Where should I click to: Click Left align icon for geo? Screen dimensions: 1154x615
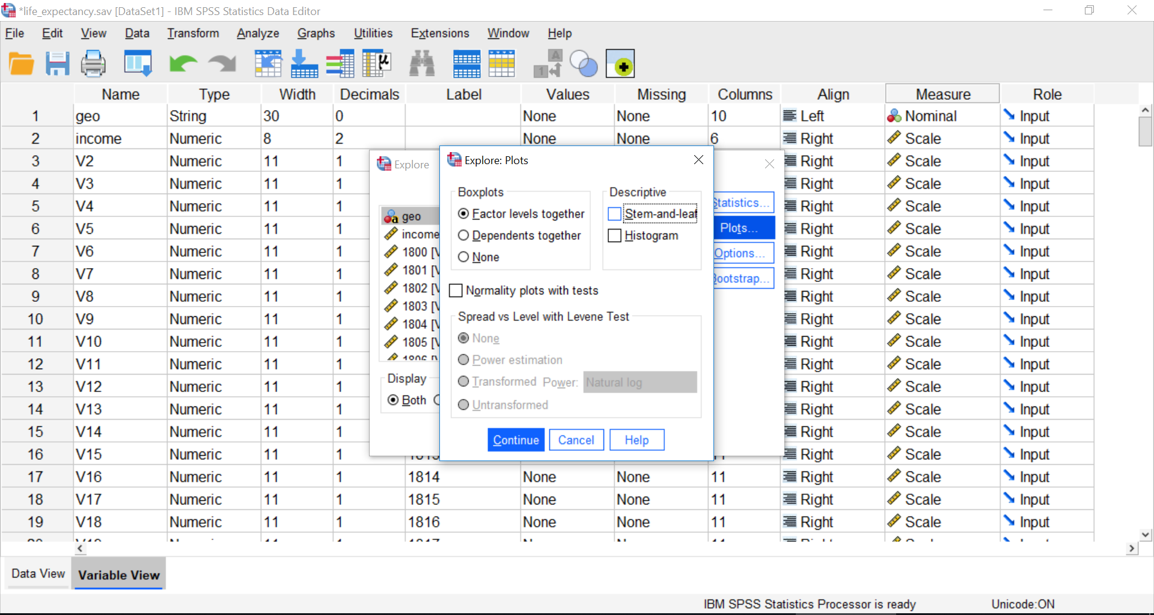[x=790, y=115]
